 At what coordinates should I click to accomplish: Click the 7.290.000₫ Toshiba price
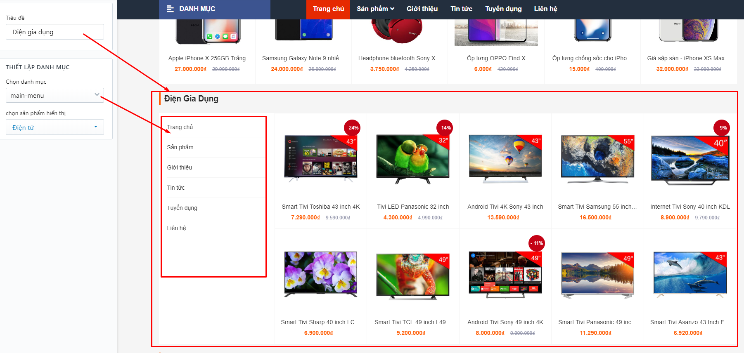tap(306, 217)
